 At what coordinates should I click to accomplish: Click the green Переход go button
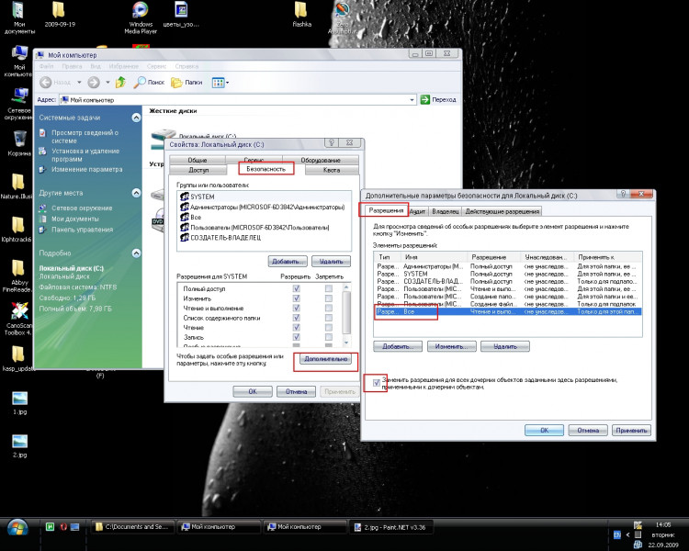click(438, 100)
